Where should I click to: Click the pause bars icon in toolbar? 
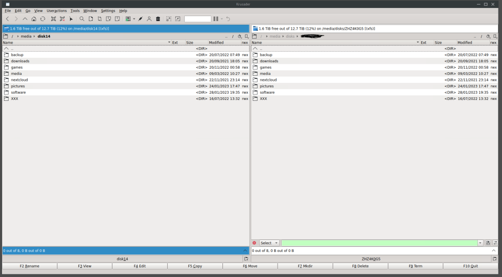click(216, 19)
